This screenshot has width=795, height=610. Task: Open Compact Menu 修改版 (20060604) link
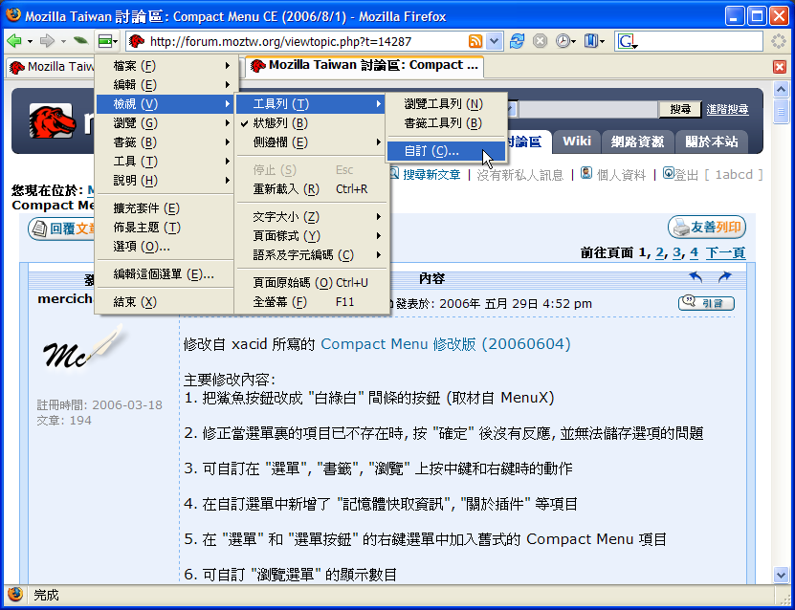(x=446, y=344)
